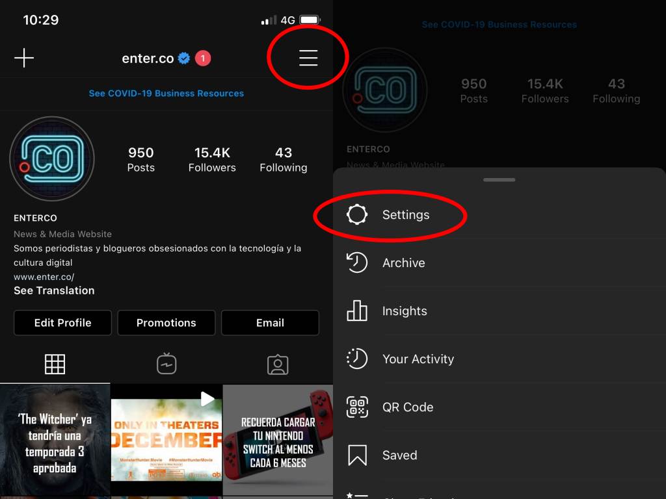Open Saved menu entry
This screenshot has width=666, height=499.
[499, 455]
